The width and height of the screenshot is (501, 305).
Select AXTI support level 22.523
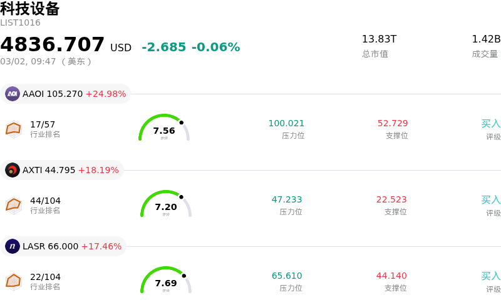tap(391, 199)
